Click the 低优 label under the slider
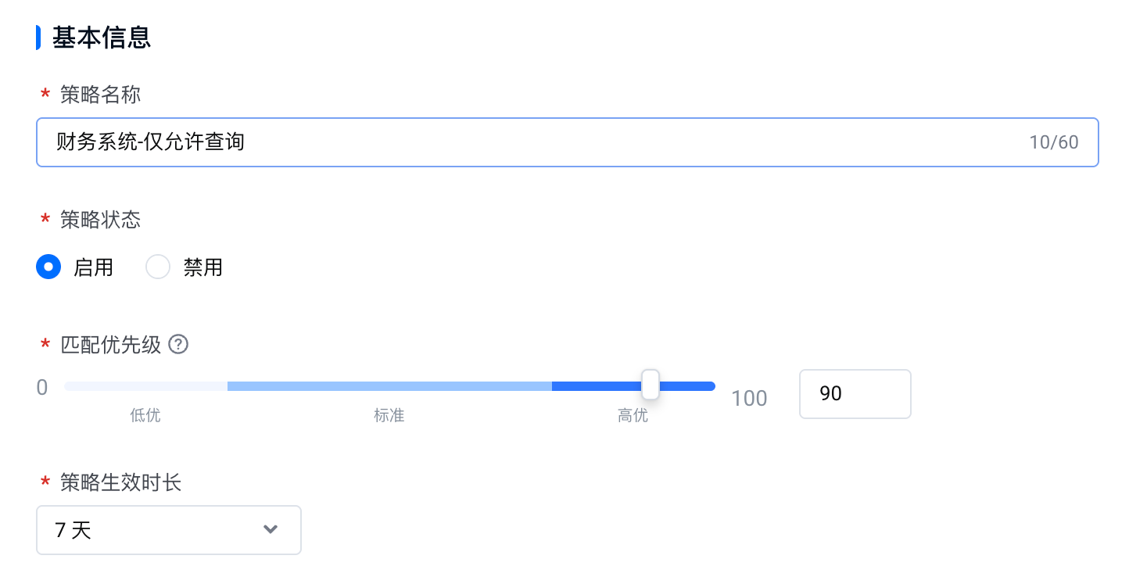The height and width of the screenshot is (577, 1129). 145,416
